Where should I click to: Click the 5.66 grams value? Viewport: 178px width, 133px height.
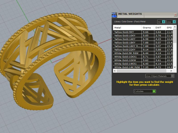click(146, 32)
